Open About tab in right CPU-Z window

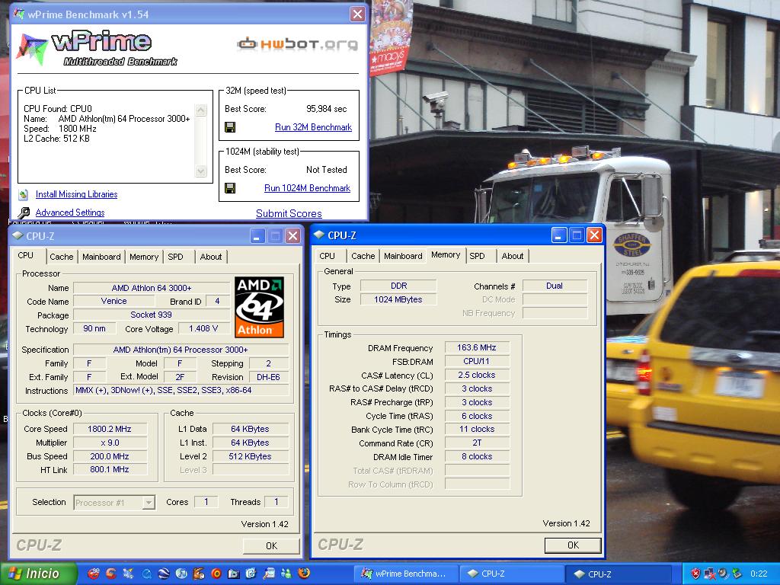pos(513,256)
